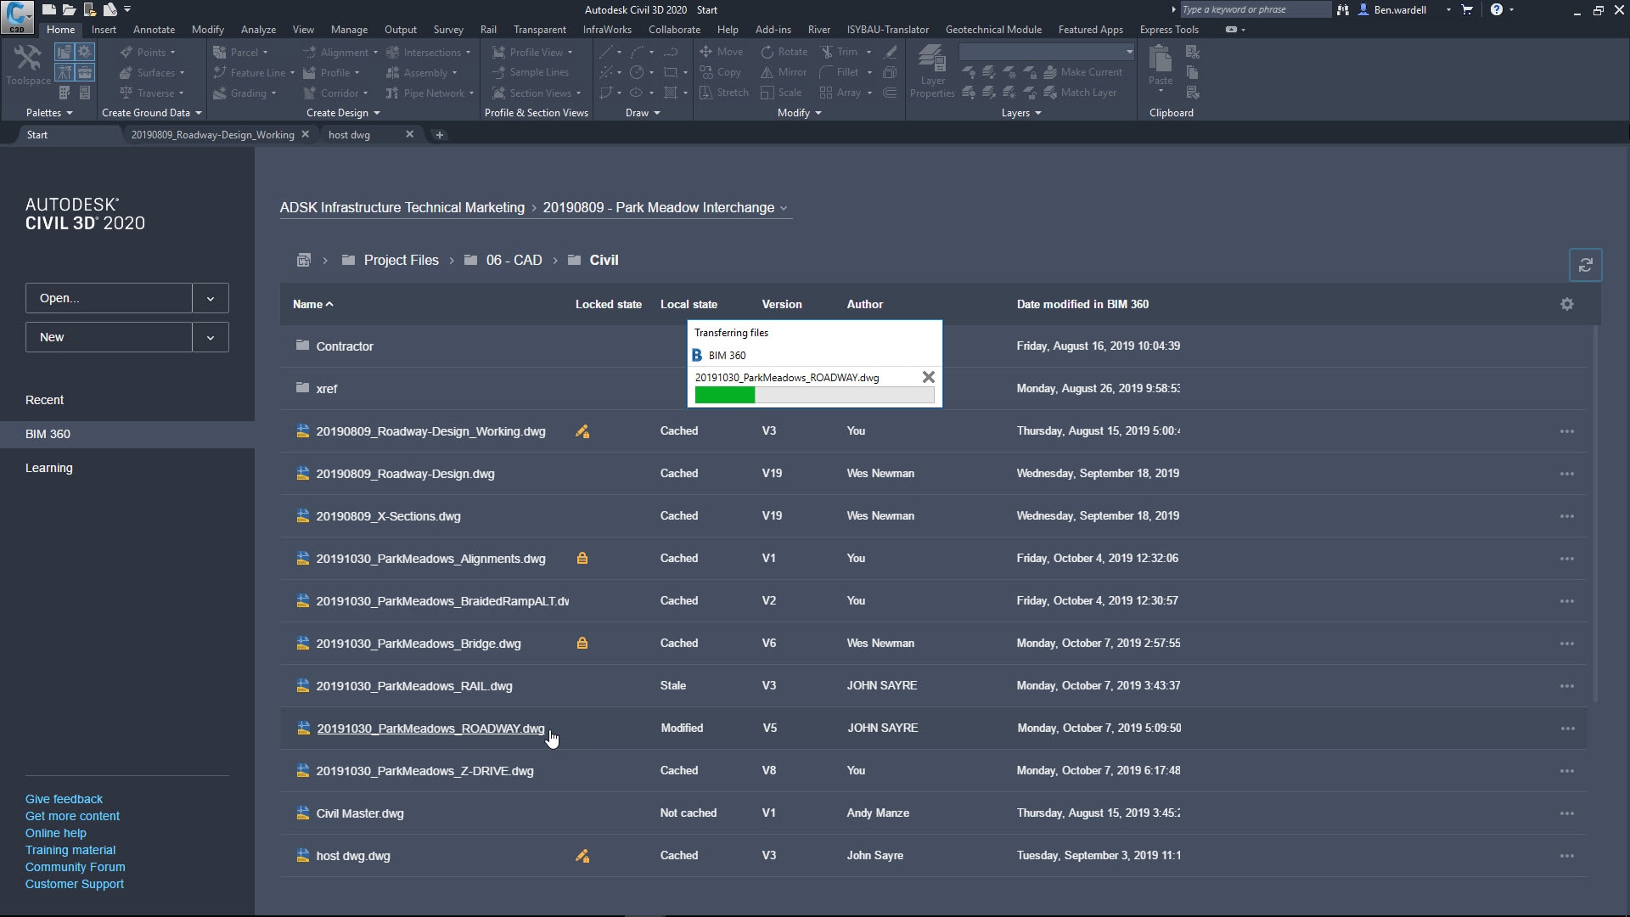Expand the New dropdown arrow
1630x917 pixels.
211,337
